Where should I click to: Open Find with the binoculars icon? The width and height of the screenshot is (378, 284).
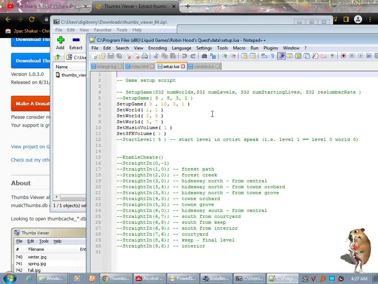point(204,56)
